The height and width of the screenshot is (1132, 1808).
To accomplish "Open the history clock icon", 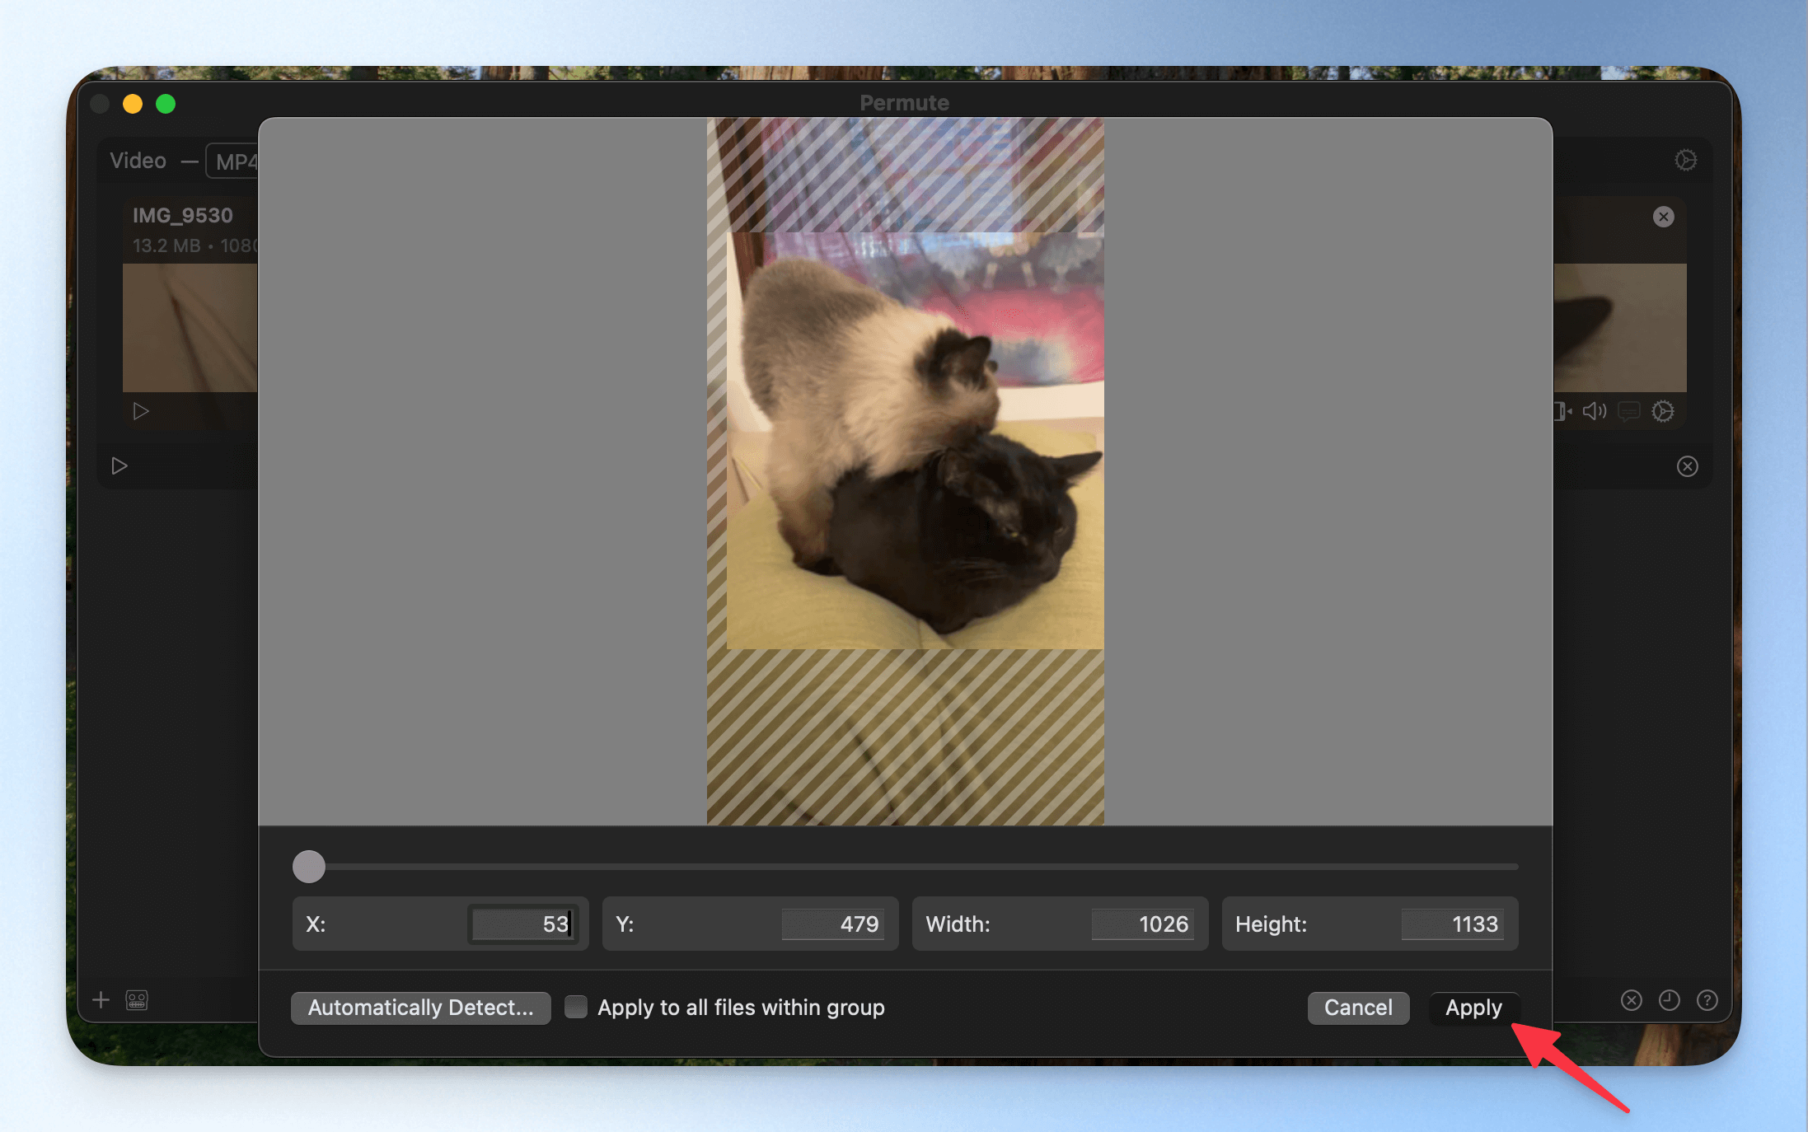I will [1669, 1000].
